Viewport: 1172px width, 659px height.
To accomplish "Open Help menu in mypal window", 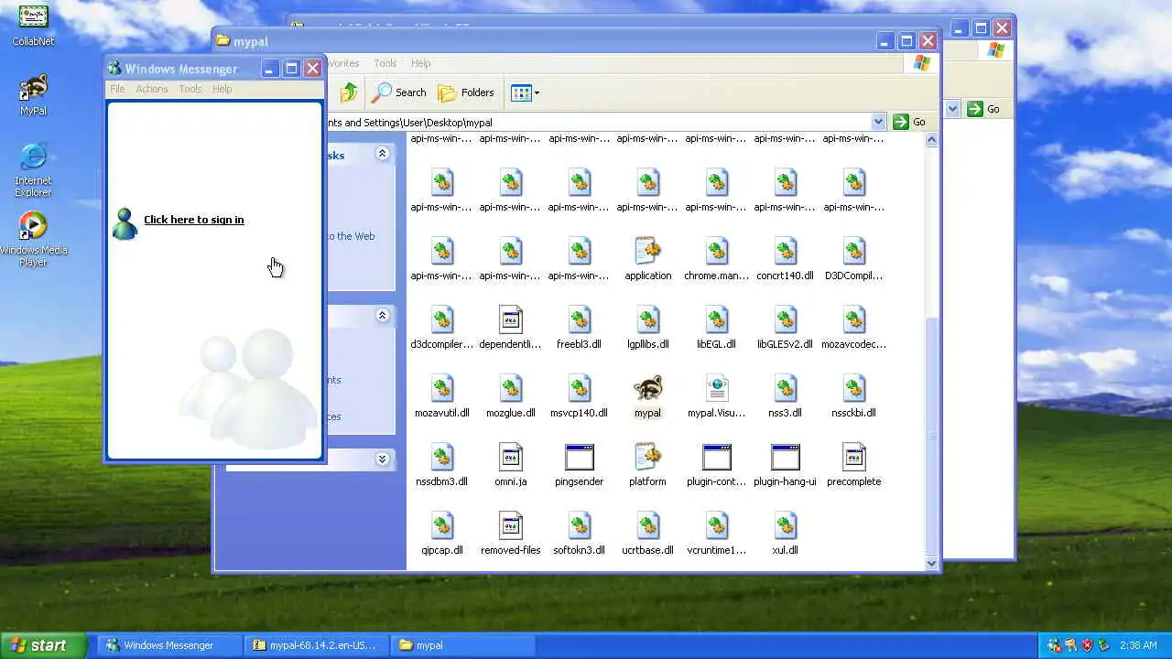I will click(x=420, y=63).
